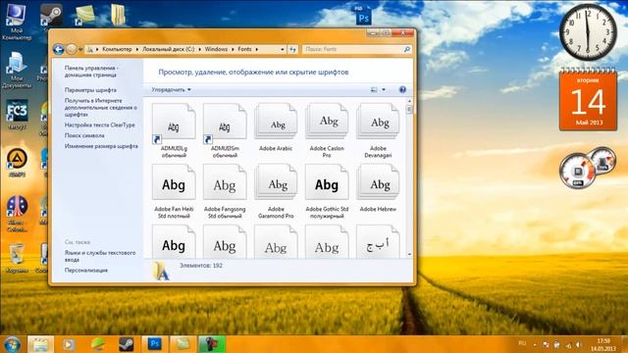Select the Adobe Devanagari font
The image size is (628, 353).
click(378, 130)
